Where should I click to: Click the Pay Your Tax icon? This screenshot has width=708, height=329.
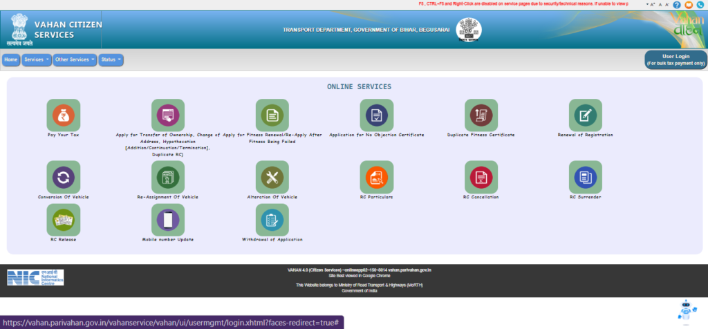click(x=63, y=115)
